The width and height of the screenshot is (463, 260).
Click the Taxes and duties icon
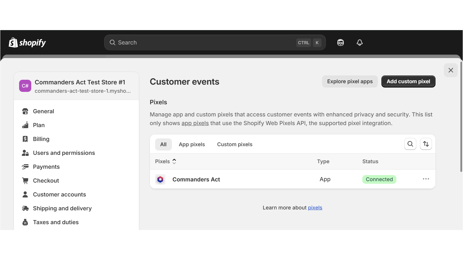coord(25,222)
